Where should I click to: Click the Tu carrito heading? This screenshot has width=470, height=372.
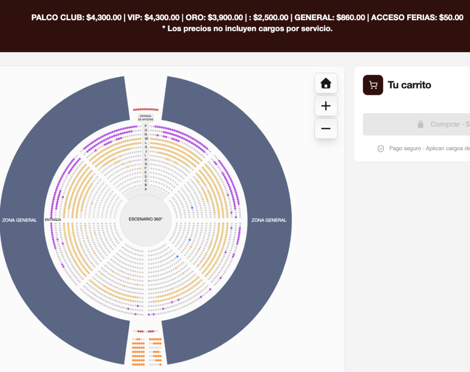[x=409, y=85]
